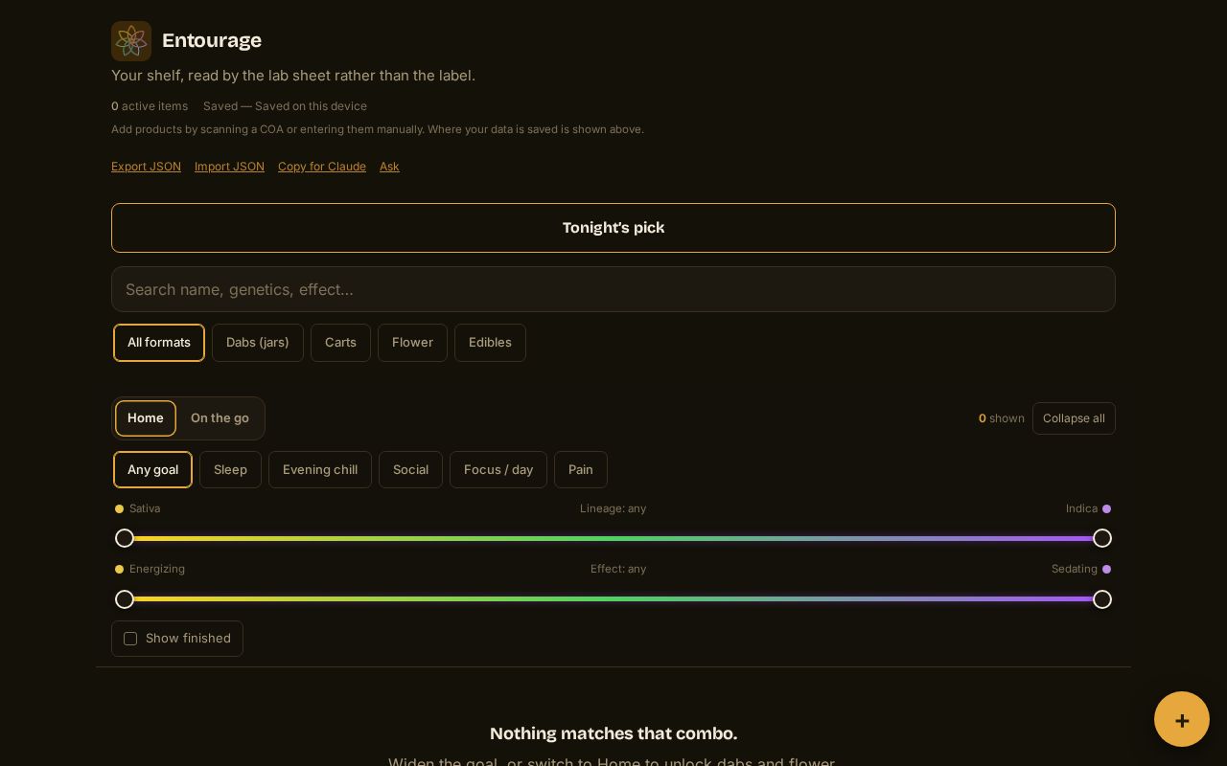Image resolution: width=1227 pixels, height=766 pixels.
Task: Select the Carts format filter
Action: pos(340,343)
